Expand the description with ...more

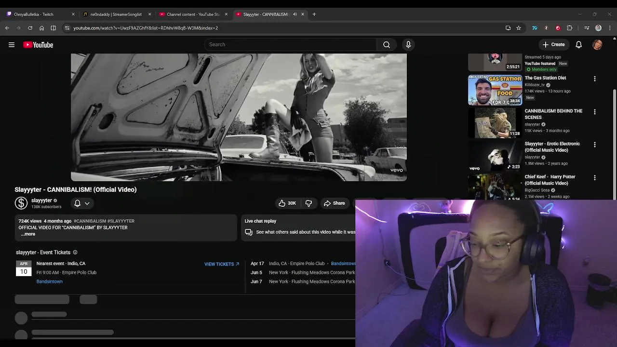28,234
